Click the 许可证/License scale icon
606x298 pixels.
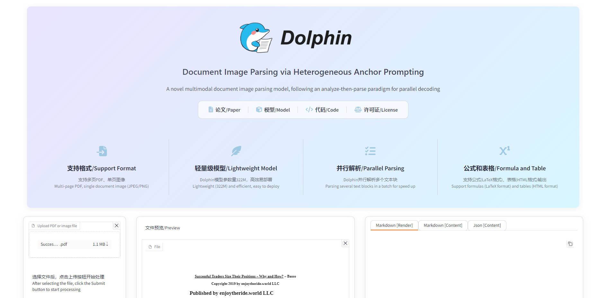(358, 109)
